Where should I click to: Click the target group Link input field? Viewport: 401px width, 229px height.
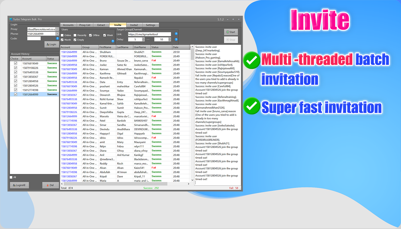click(149, 34)
